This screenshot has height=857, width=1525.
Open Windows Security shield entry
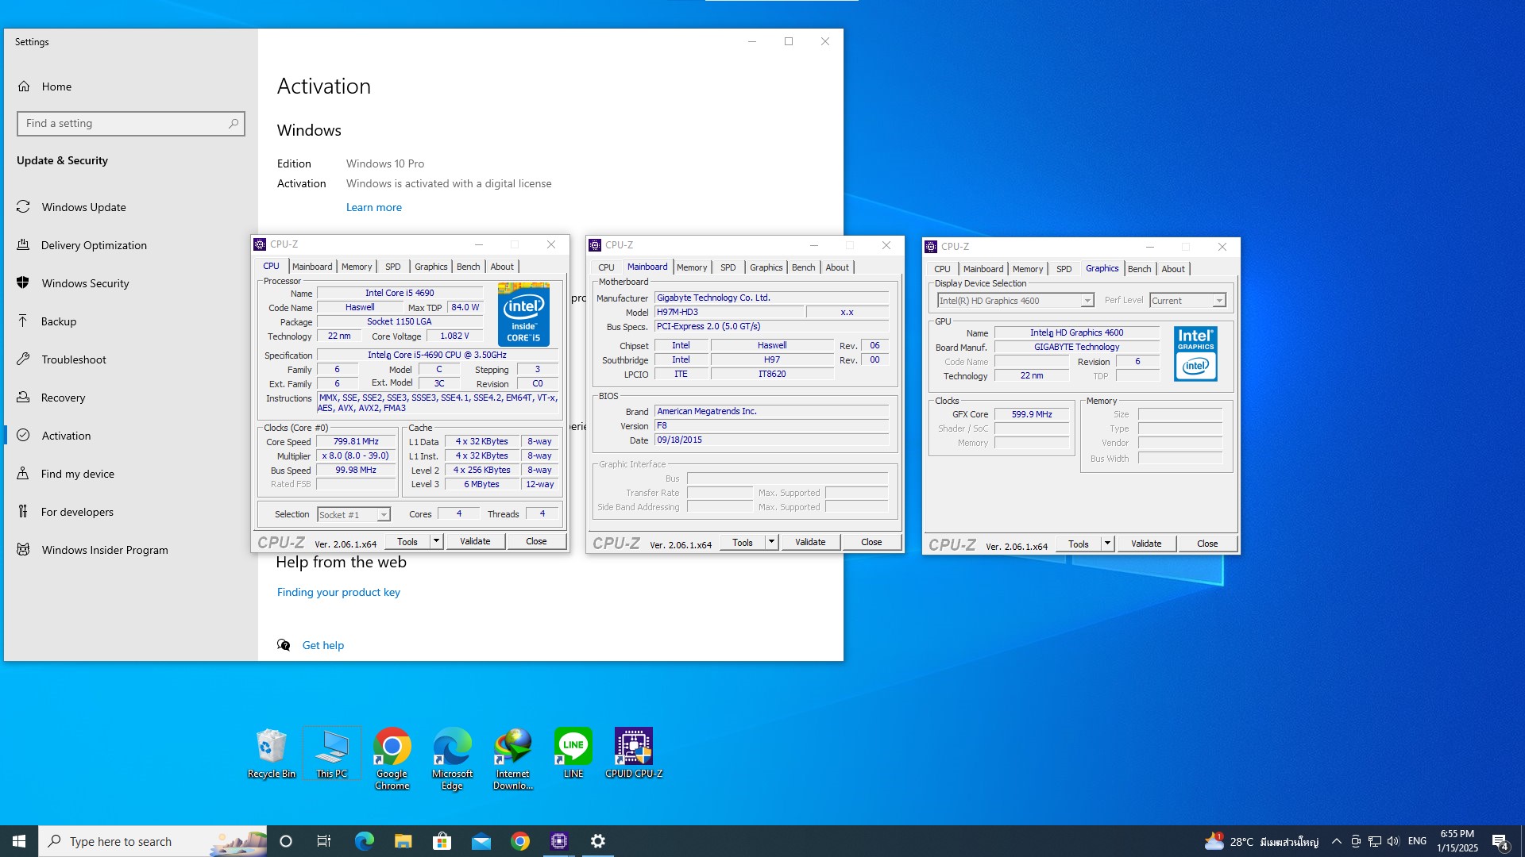tap(85, 283)
